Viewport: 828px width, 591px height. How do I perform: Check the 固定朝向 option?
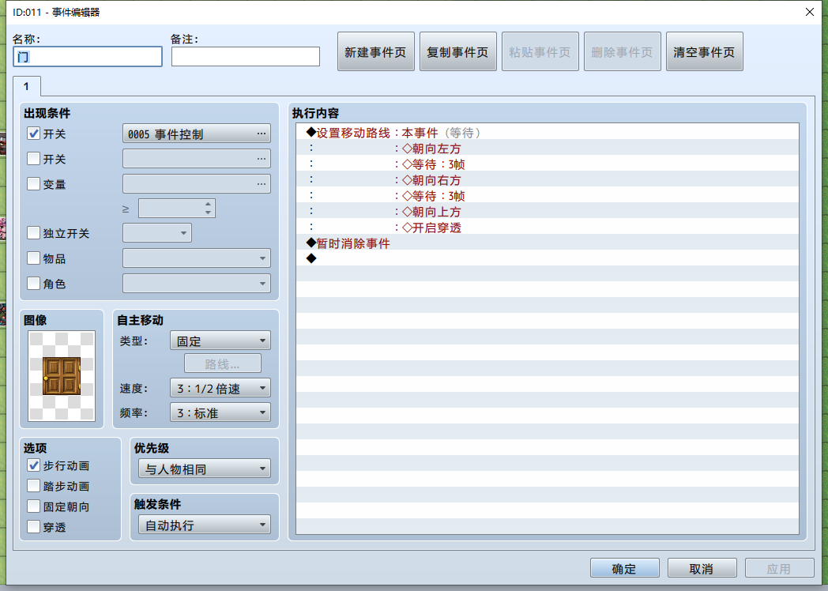33,506
